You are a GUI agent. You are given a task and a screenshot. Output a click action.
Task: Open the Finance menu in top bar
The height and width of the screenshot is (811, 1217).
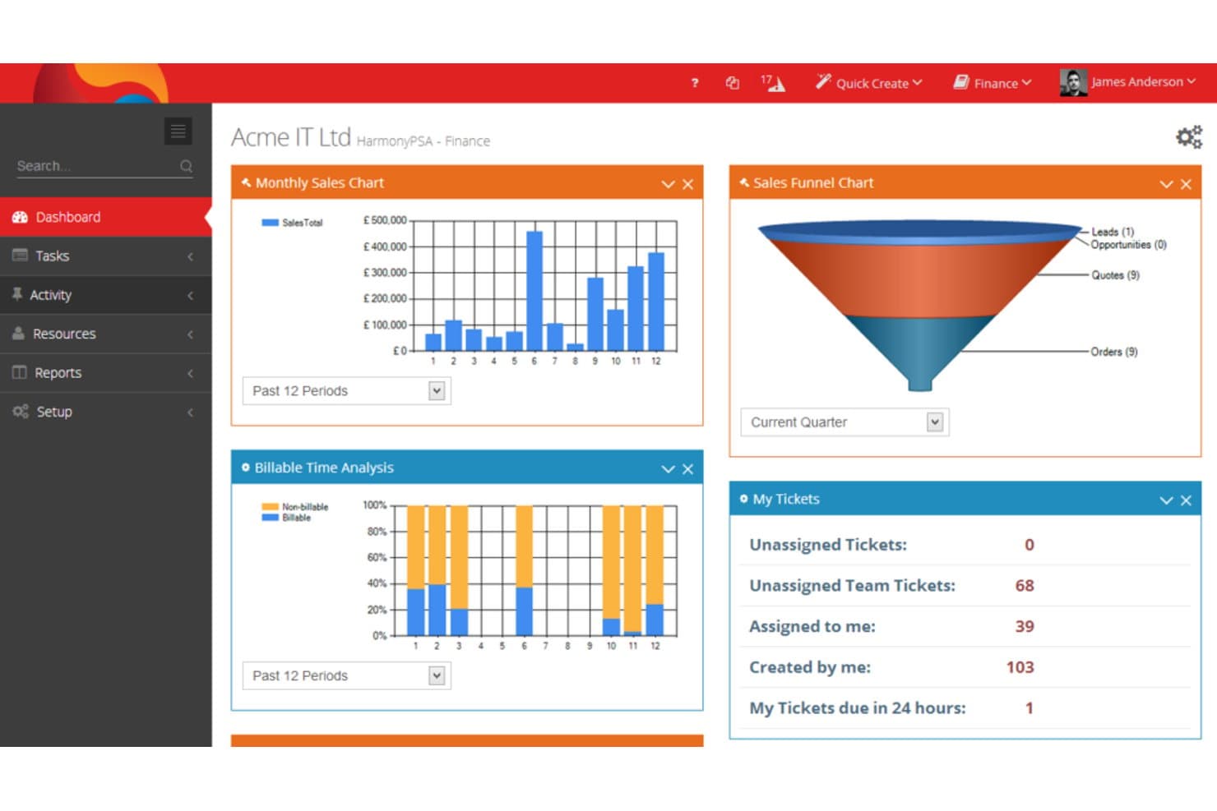pos(992,82)
